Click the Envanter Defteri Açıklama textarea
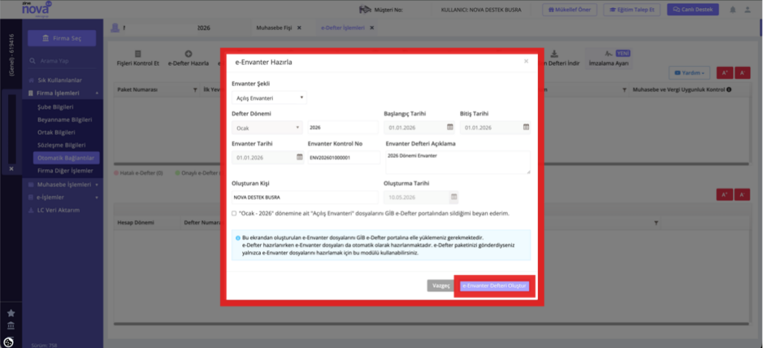 [458, 162]
